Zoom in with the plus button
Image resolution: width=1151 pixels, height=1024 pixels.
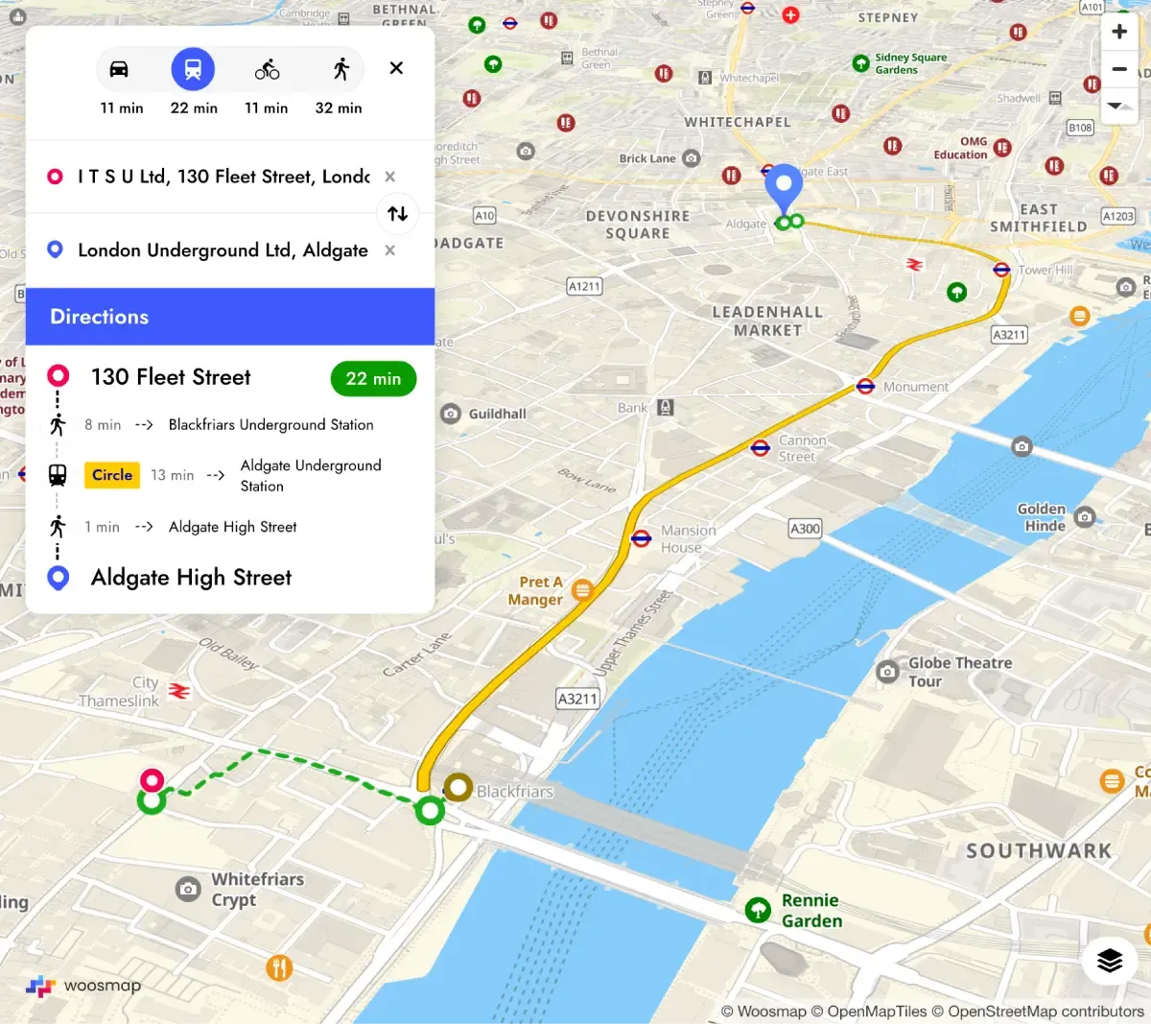pyautogui.click(x=1119, y=32)
